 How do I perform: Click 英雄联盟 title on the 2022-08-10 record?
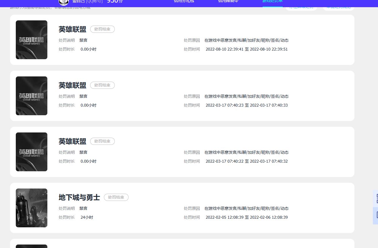72,29
